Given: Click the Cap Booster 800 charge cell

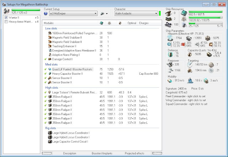Looking at the screenshot, I should [149, 74].
